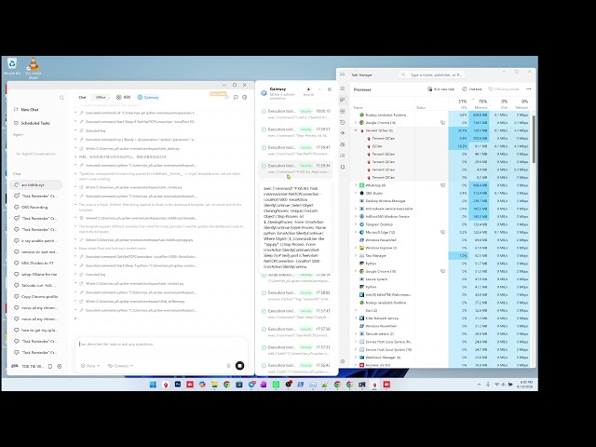
Task: Click the attachment icon in chat input box
Action: (229, 366)
